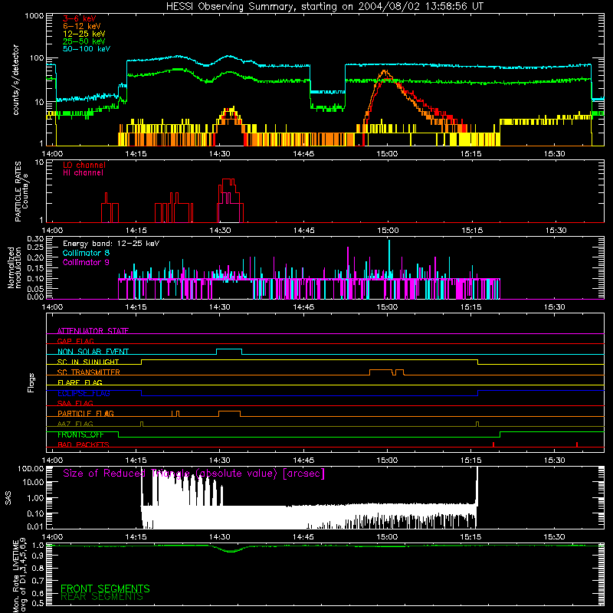The width and height of the screenshot is (613, 613).
Task: Select the 50-100 keV legend label
Action: point(87,49)
